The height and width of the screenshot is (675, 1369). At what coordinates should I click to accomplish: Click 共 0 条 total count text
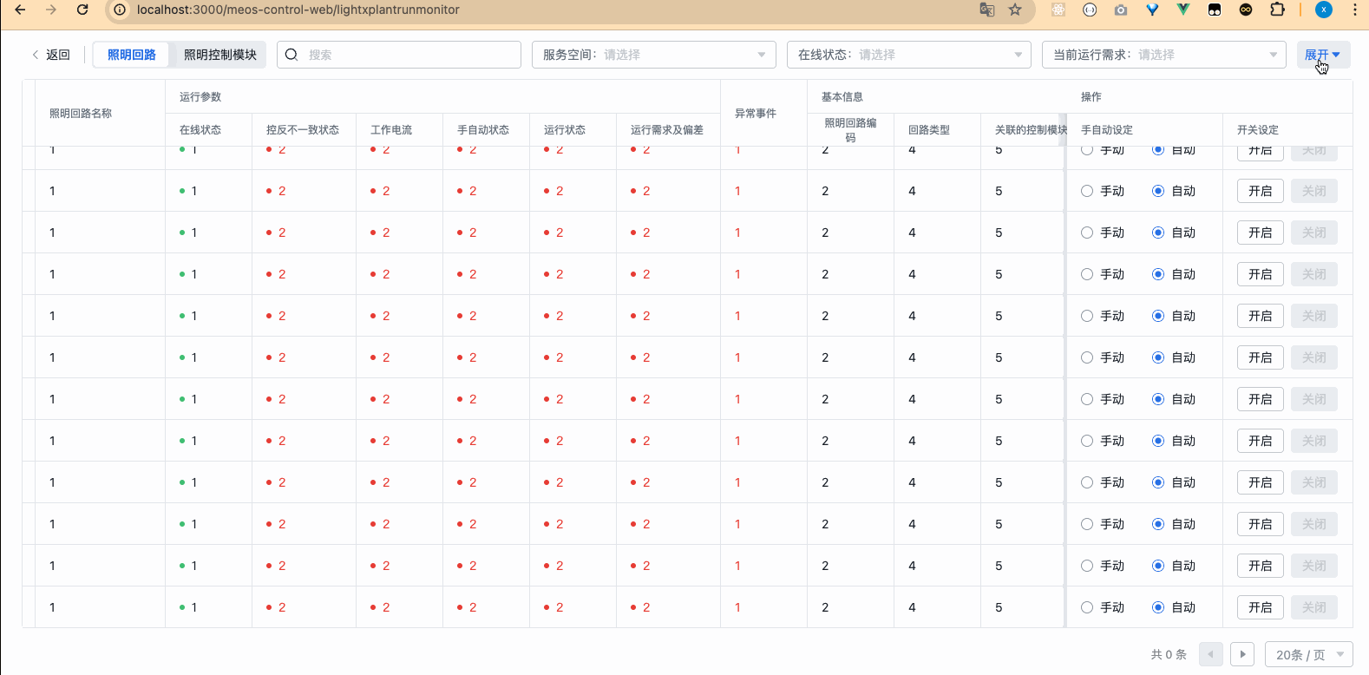[x=1169, y=654]
